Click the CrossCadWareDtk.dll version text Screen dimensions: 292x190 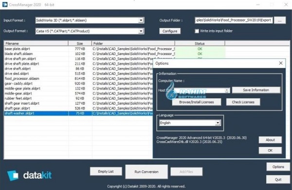click(x=189, y=142)
